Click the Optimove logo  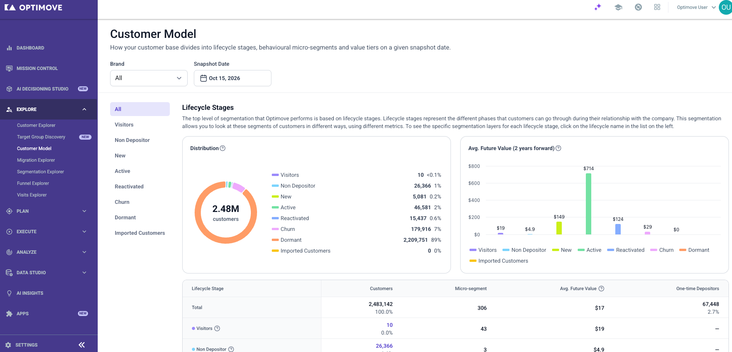point(33,7)
